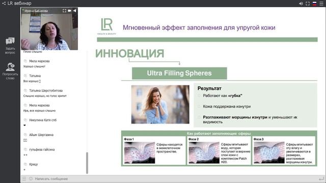326x183 pixels.
Task: Click the Фаза 3 skin diagram
Action: [269, 152]
